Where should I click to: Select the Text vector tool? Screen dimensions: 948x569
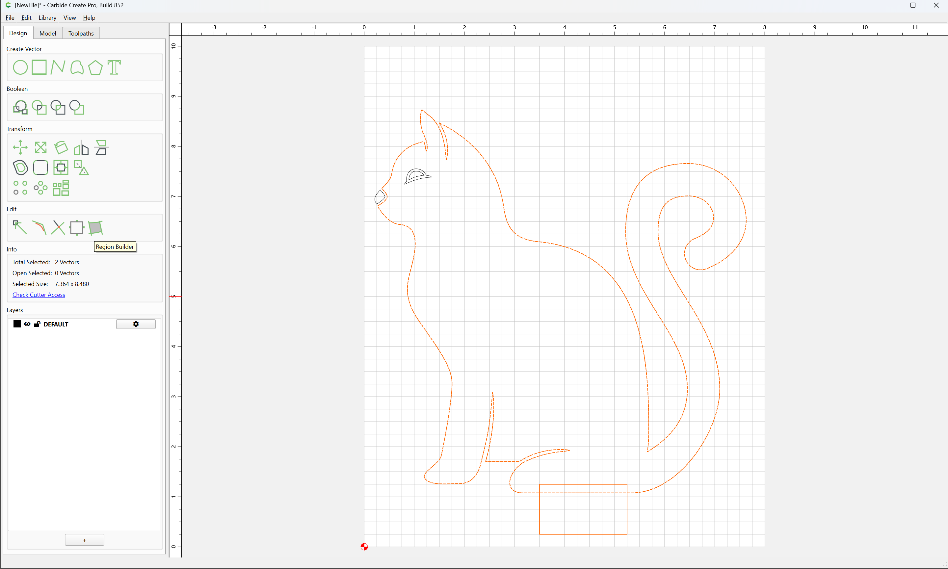click(114, 67)
